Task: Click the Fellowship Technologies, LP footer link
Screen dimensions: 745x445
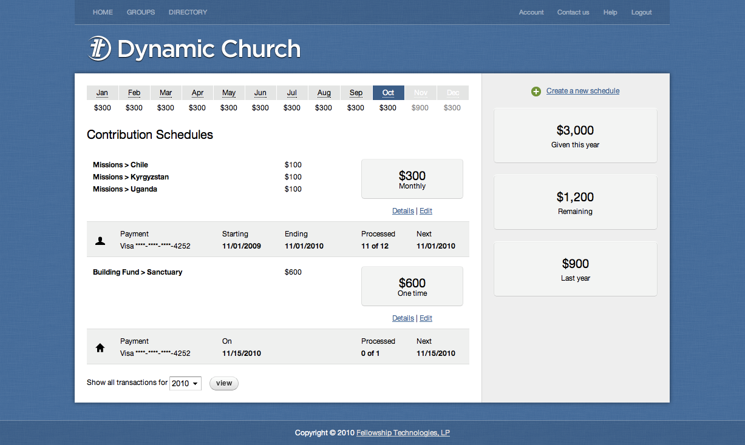Action: coord(403,433)
